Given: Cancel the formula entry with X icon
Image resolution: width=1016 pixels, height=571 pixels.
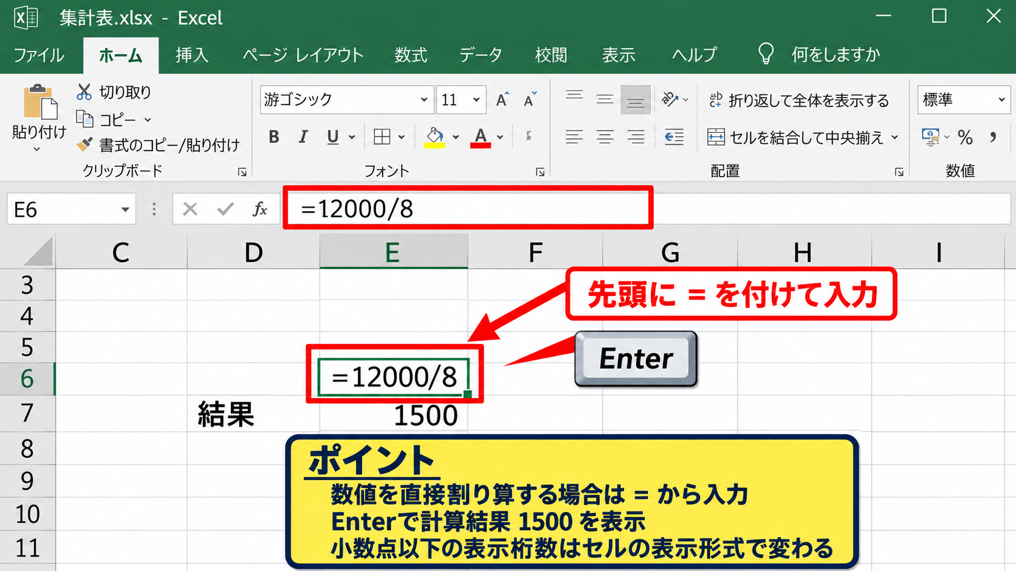Looking at the screenshot, I should point(190,209).
